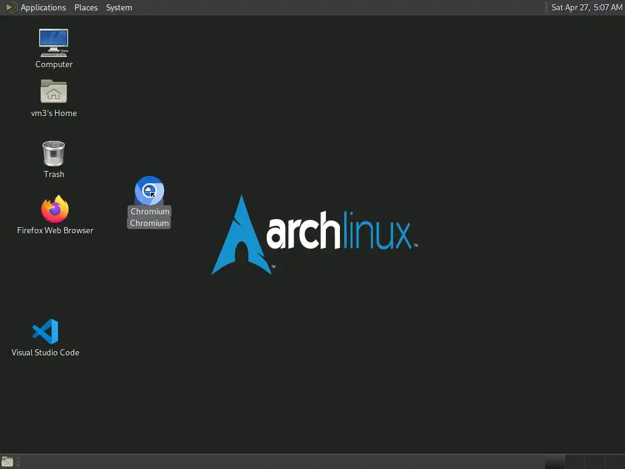
Task: Select the vm3's Home folder icon
Action: (54, 92)
